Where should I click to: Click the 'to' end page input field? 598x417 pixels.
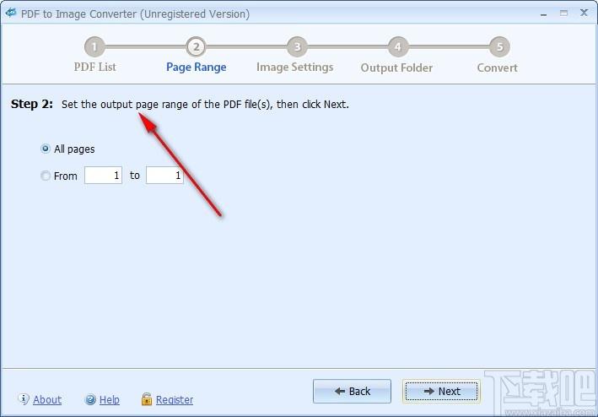coord(164,175)
